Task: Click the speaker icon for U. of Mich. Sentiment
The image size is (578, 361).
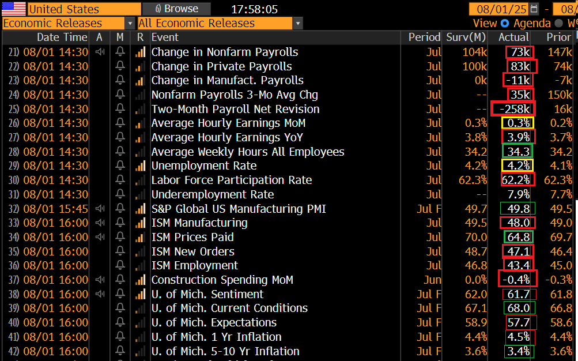Action: click(100, 294)
